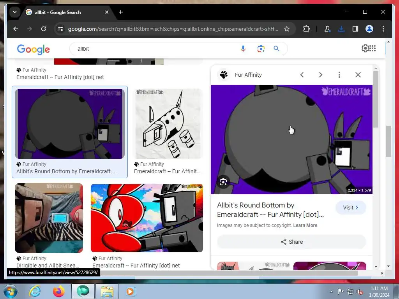399x299 pixels.
Task: Reload the current page
Action: tap(44, 29)
